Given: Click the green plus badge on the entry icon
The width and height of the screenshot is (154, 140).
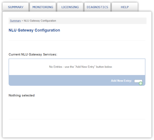Looking at the screenshot, I should pos(141,83).
